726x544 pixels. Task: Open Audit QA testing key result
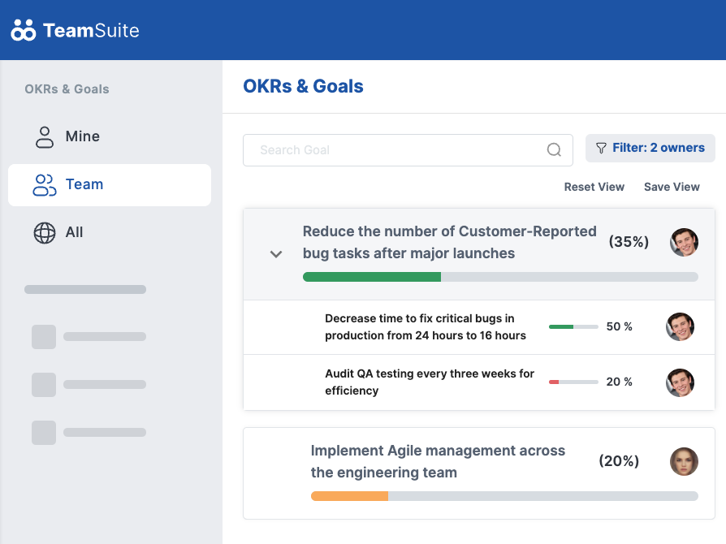point(430,382)
